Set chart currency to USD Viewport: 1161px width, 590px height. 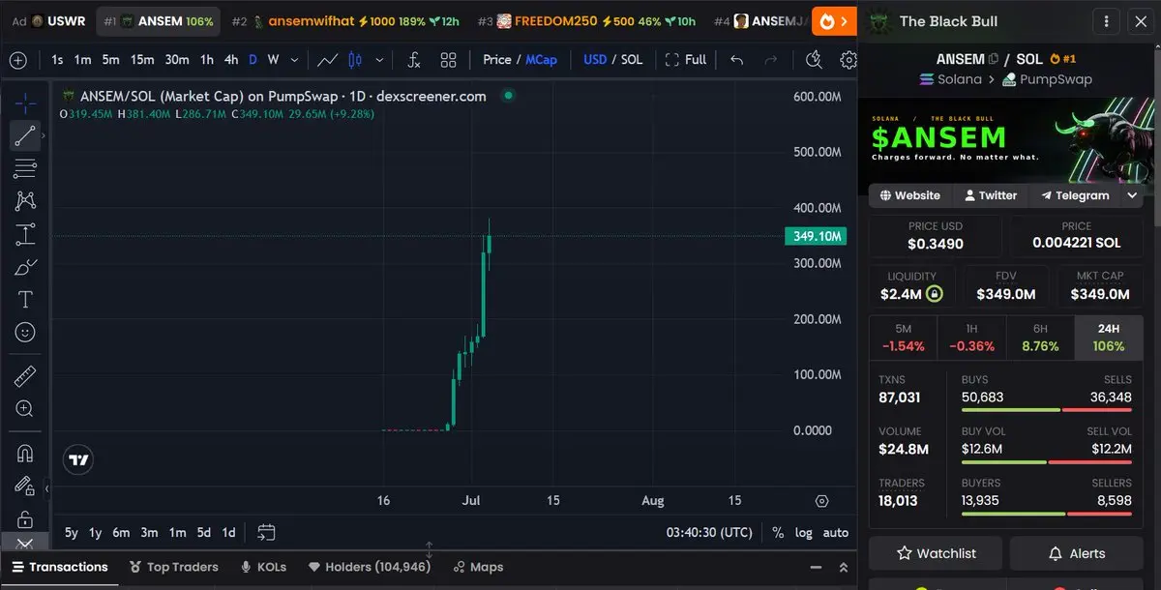point(595,60)
